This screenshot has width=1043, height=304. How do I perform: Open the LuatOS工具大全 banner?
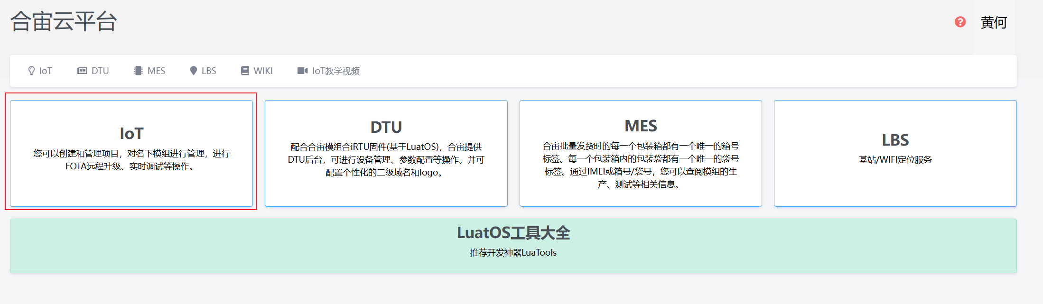[513, 246]
